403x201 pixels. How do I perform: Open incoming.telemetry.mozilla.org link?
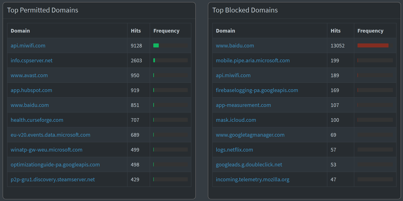tap(252, 180)
